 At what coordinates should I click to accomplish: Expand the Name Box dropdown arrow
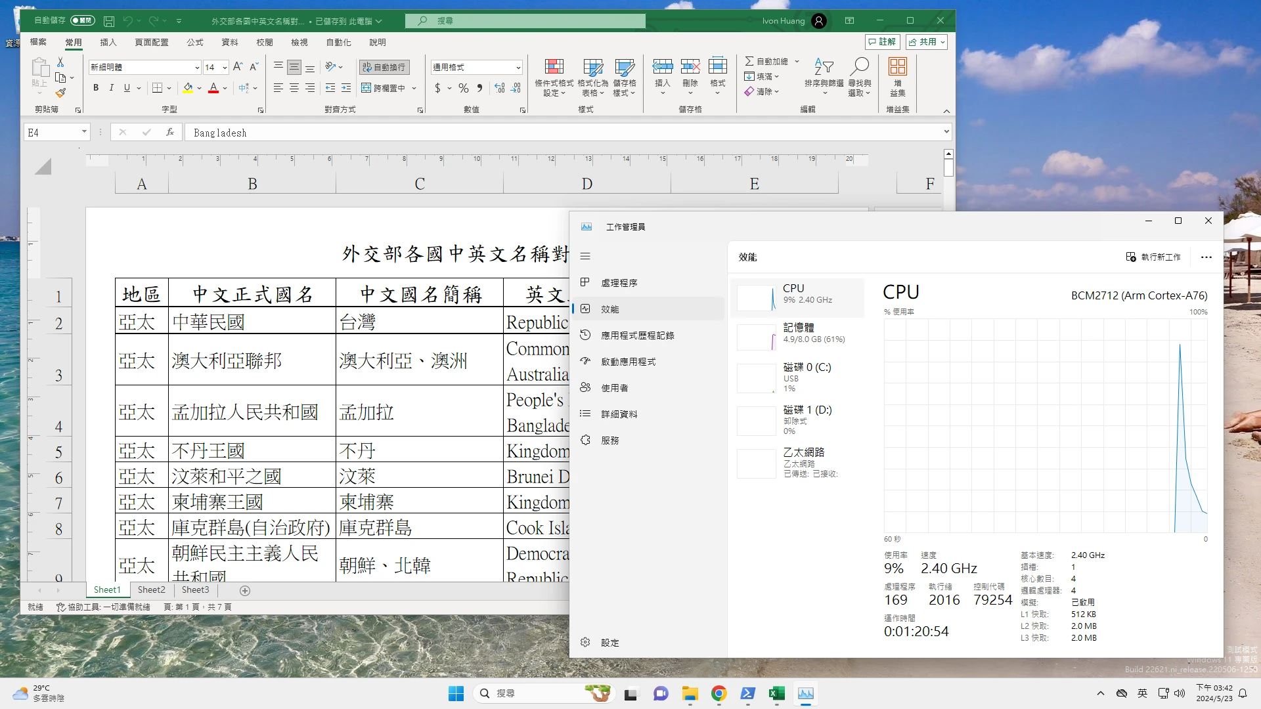[84, 132]
